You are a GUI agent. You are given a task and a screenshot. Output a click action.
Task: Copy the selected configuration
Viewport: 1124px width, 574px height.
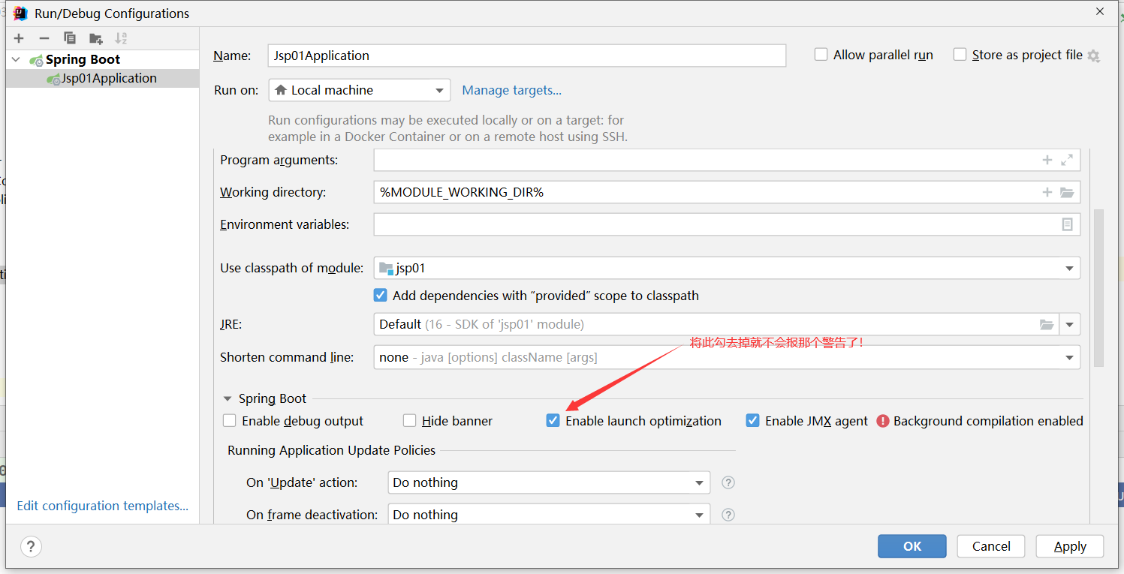[70, 38]
